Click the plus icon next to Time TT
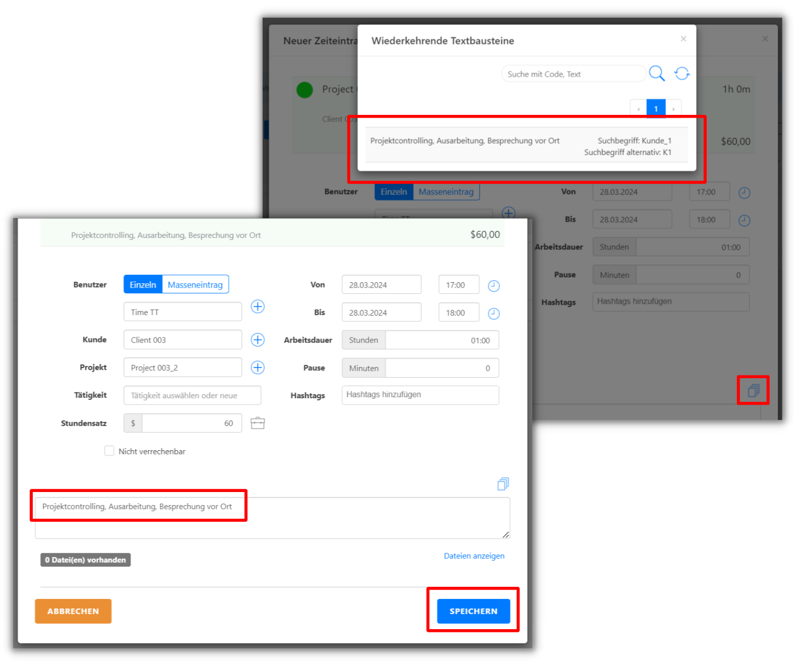794x662 pixels. point(258,307)
